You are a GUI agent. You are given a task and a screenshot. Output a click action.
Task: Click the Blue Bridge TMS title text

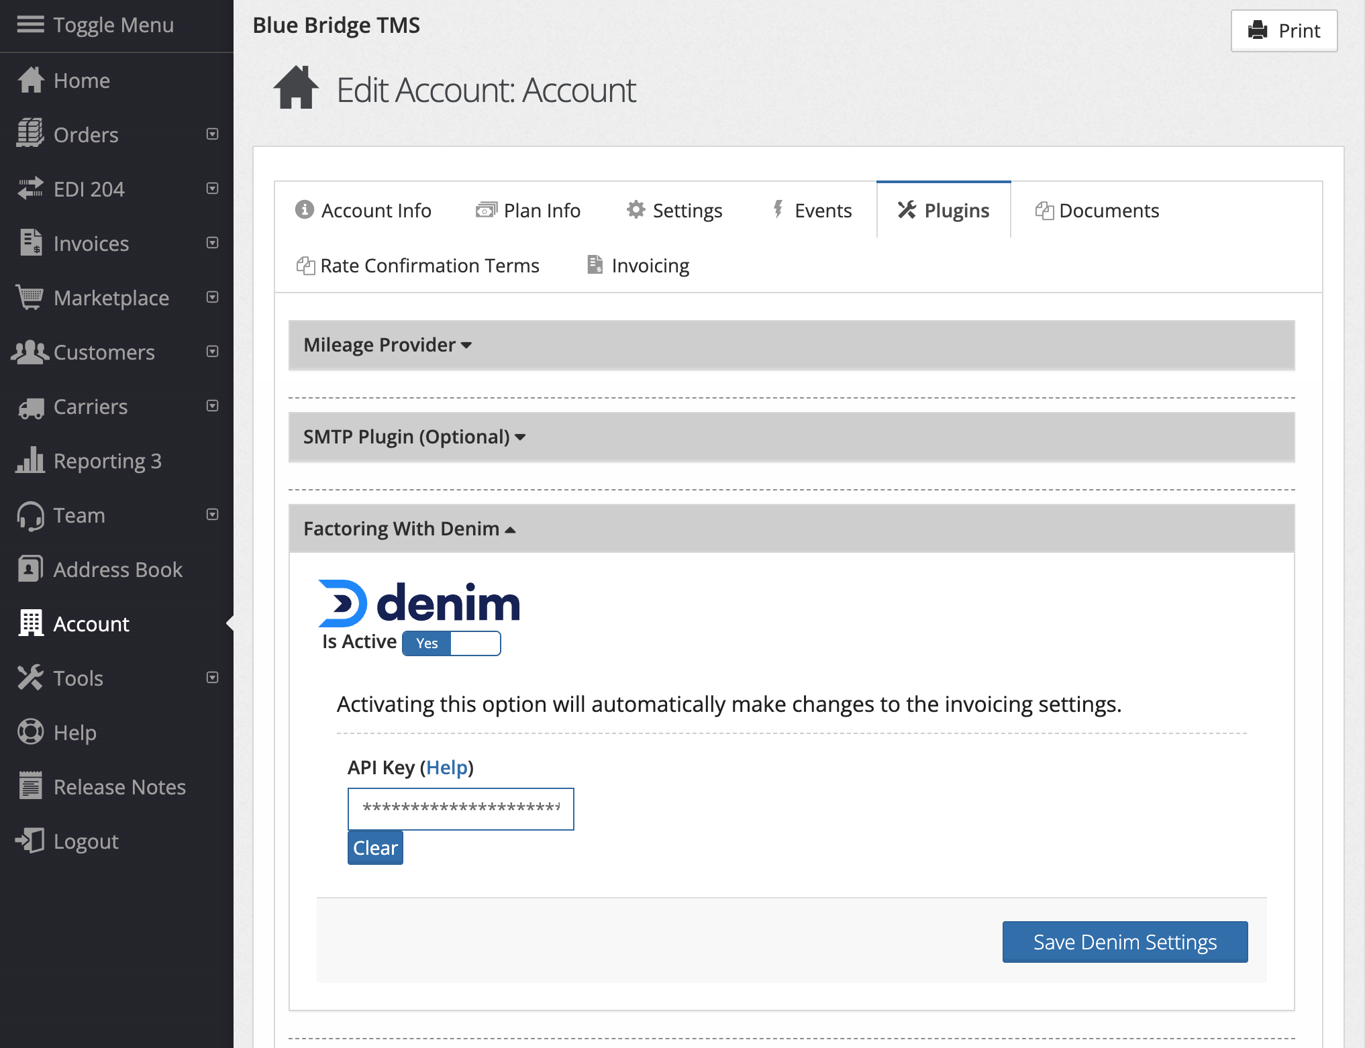click(x=336, y=25)
